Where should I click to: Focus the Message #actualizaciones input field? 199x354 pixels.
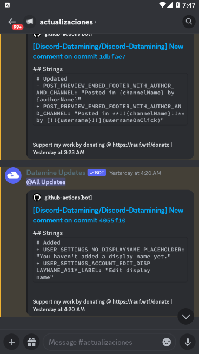[109, 342]
